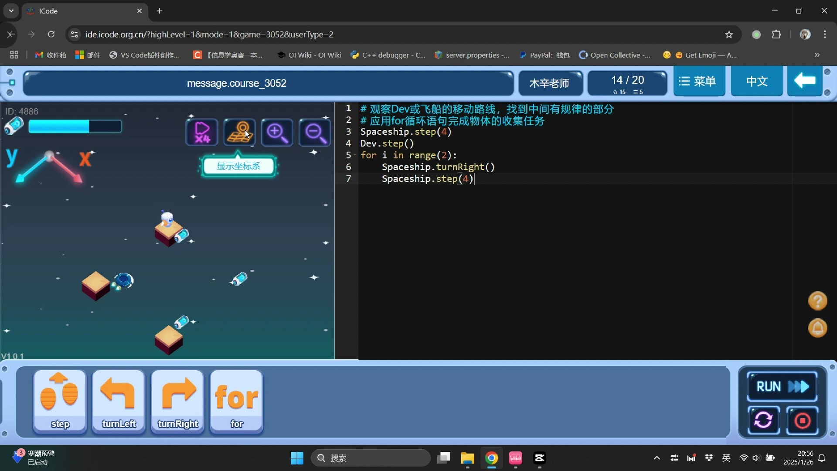Open the tab search dropdown arrow
The height and width of the screenshot is (471, 837).
coord(11,11)
